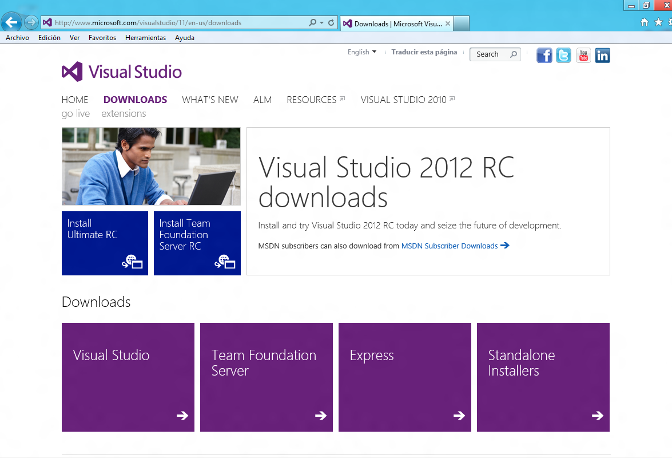Screen dimensions: 672x458
Task: Go back with the browser back arrow
Action: coord(11,22)
